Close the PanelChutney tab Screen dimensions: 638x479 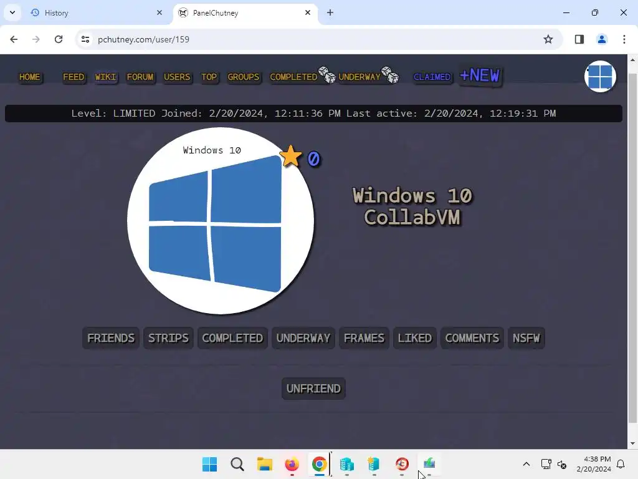(x=308, y=12)
